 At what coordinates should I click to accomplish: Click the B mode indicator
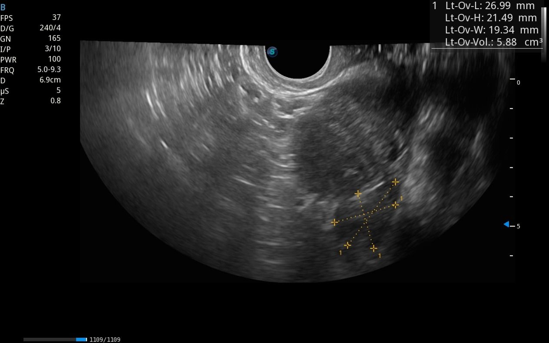tap(3, 8)
